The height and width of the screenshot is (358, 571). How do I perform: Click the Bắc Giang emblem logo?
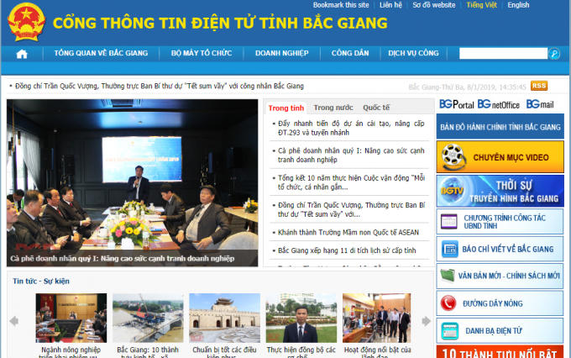tap(23, 22)
